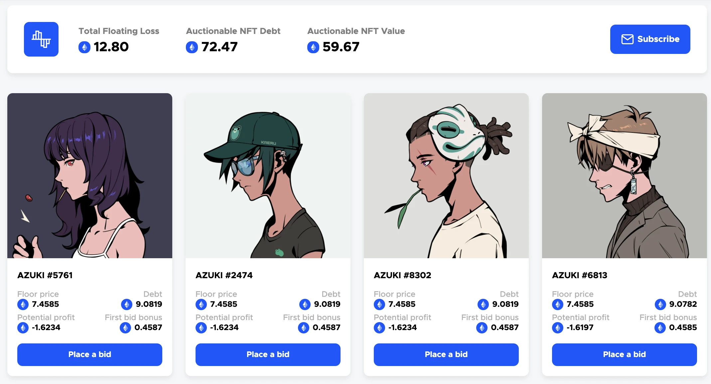Place a bid on AZUKI #2474
The height and width of the screenshot is (384, 711).
pos(268,354)
